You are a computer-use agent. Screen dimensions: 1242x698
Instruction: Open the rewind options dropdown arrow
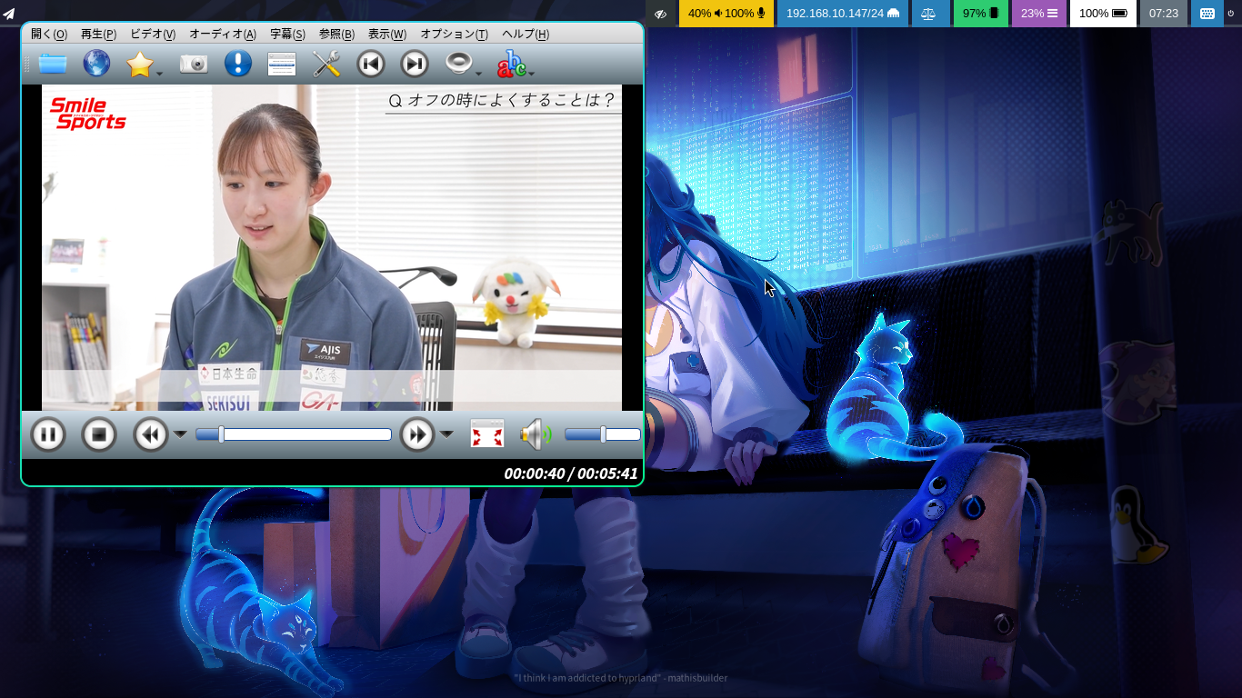180,434
